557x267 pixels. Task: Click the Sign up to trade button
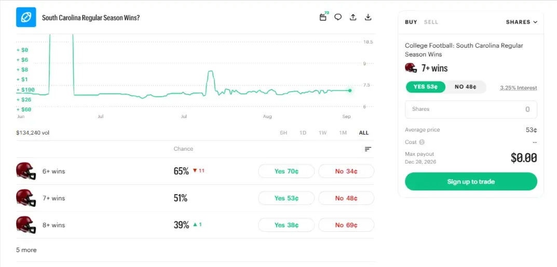coord(471,182)
